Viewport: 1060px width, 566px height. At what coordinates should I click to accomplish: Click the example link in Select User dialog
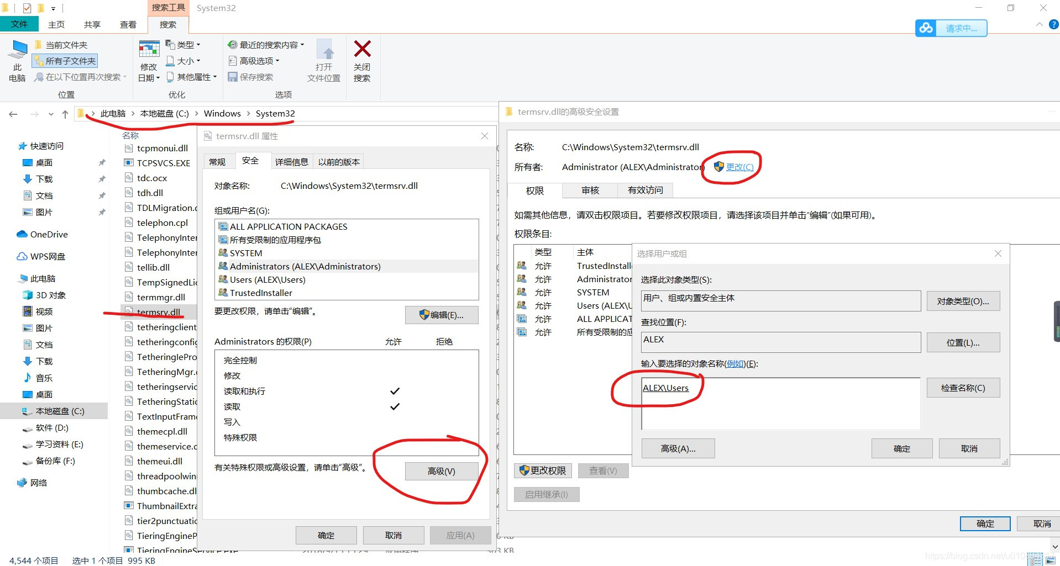(735, 364)
